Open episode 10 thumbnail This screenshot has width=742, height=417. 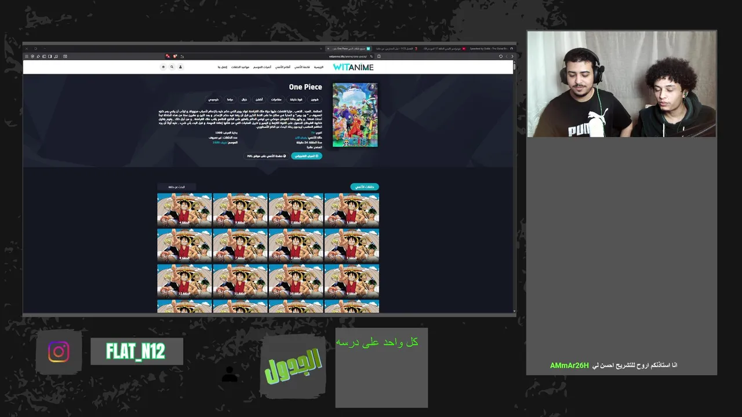(296, 281)
